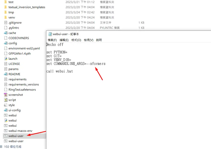Click the ui-config file icon

click(6, 110)
